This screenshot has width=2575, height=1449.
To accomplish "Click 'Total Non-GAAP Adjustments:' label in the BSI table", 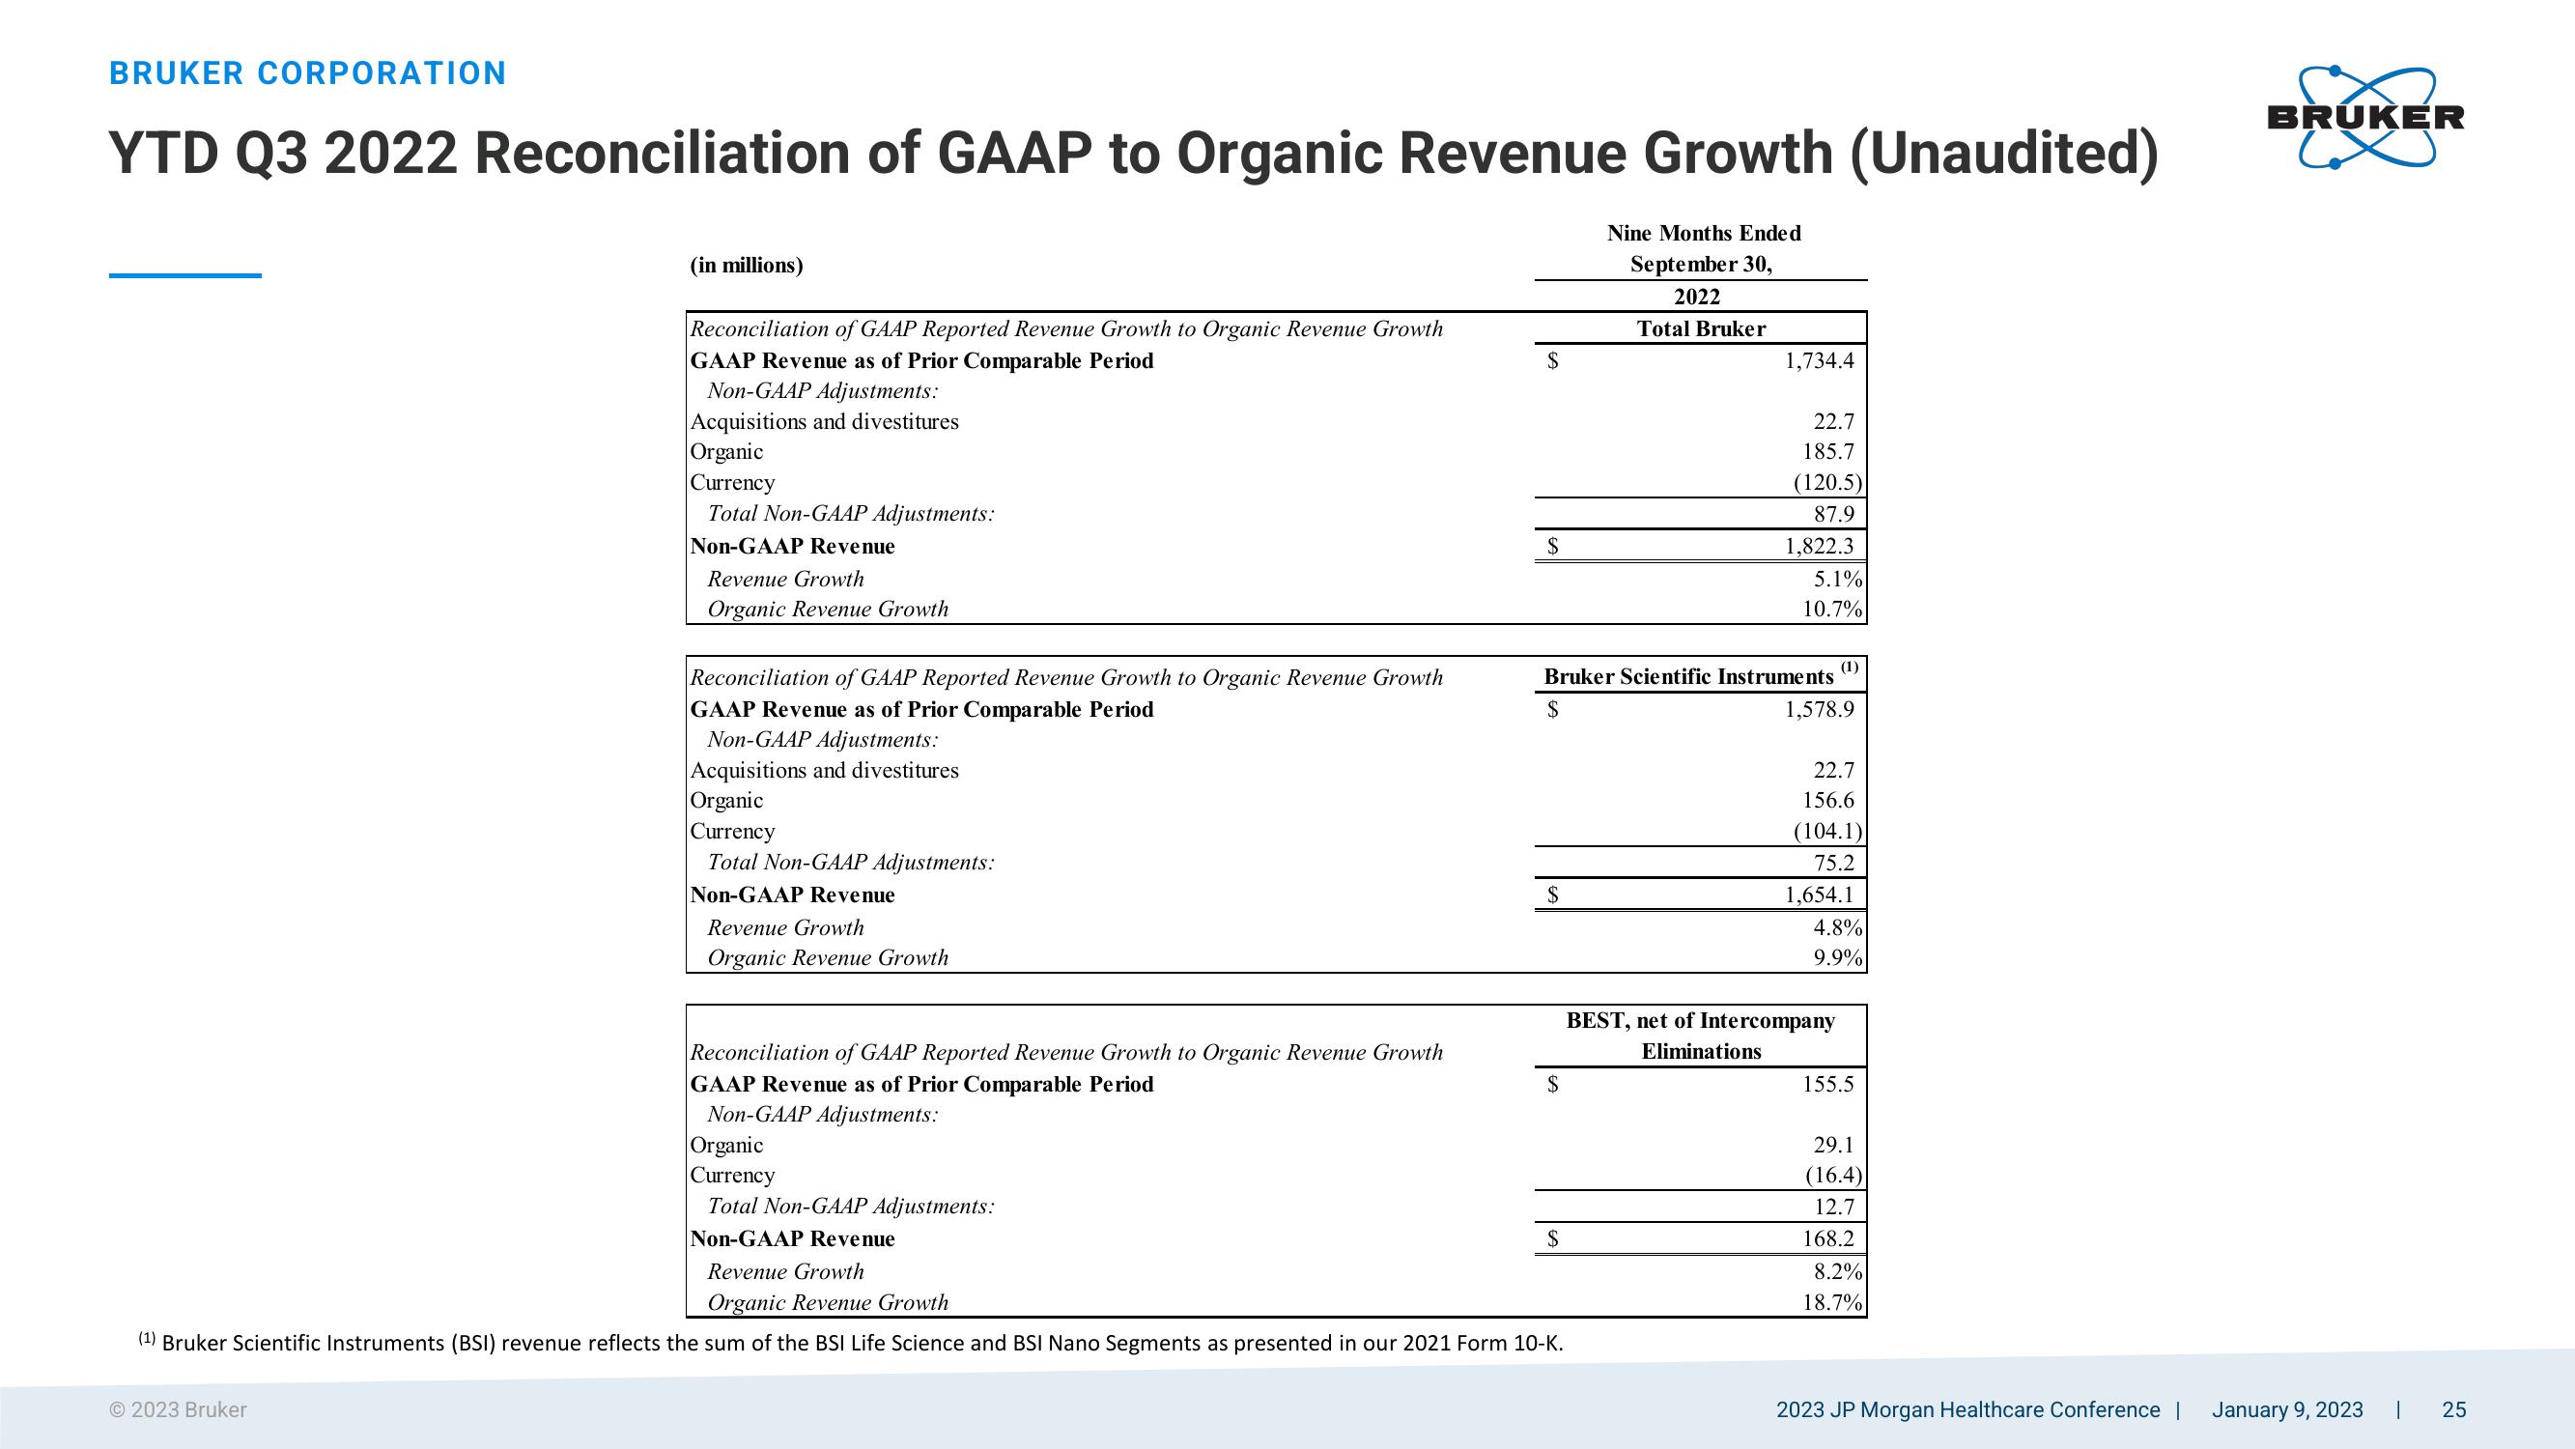I will pyautogui.click(x=851, y=863).
